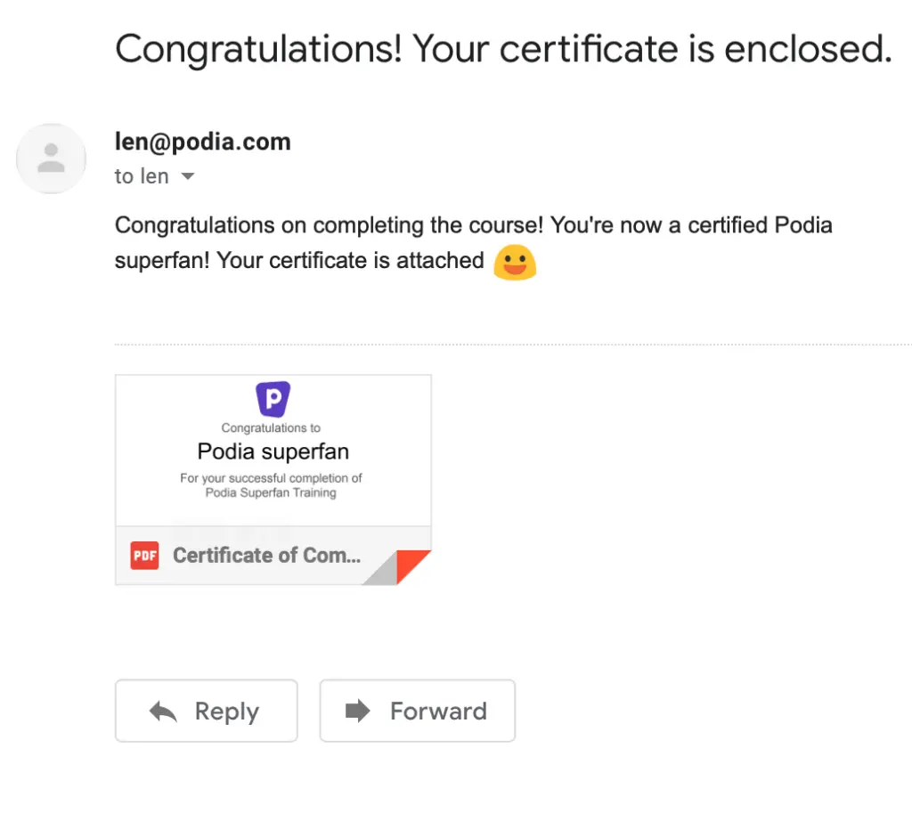Click the Reply arrow icon
Image resolution: width=912 pixels, height=813 pixels.
coord(163,711)
